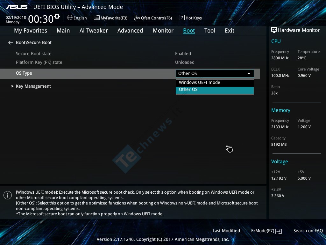Click the Hardware Monitor title

(299, 30)
